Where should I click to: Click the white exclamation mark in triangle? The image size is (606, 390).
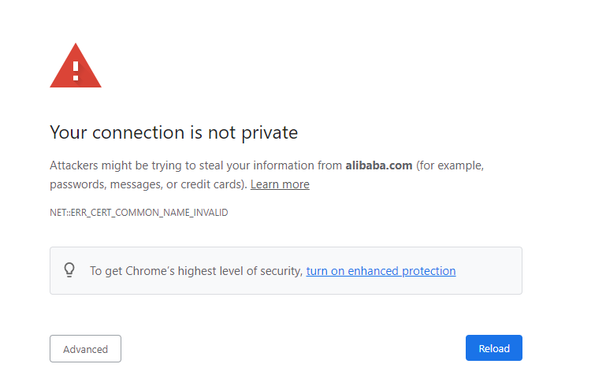(76, 71)
